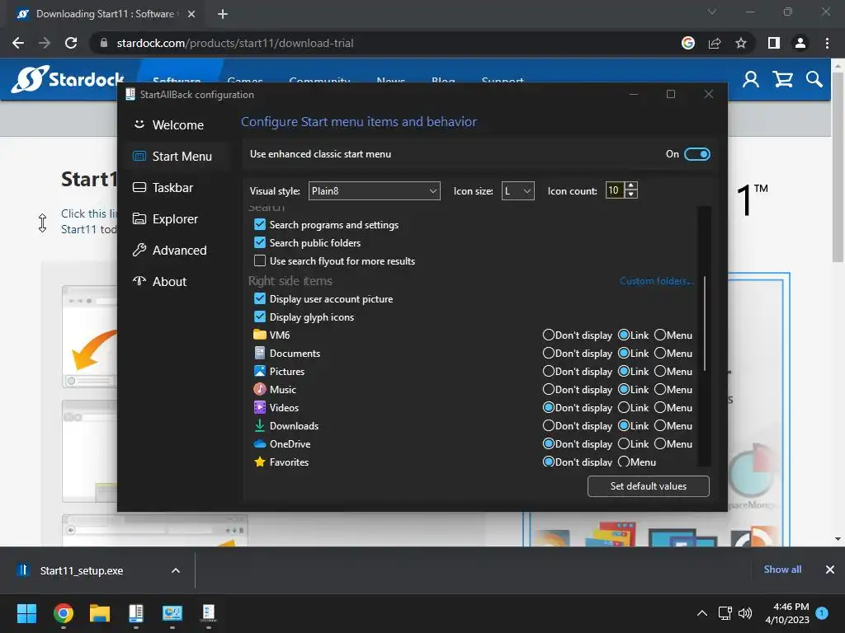Set Documents to Menu
Image resolution: width=845 pixels, height=633 pixels.
pos(660,353)
